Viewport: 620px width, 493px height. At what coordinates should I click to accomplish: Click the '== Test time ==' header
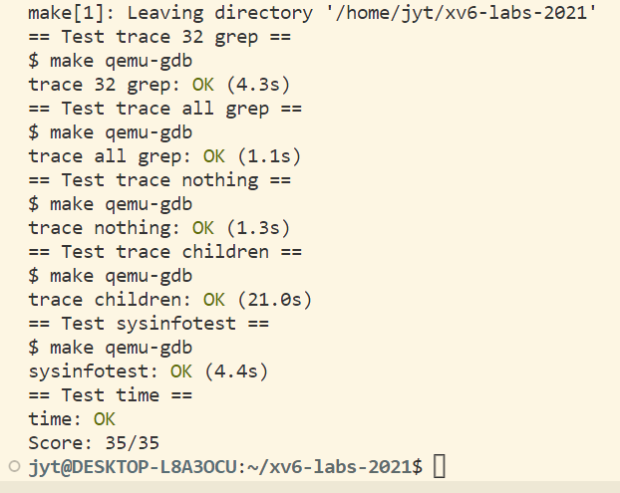[x=110, y=395]
